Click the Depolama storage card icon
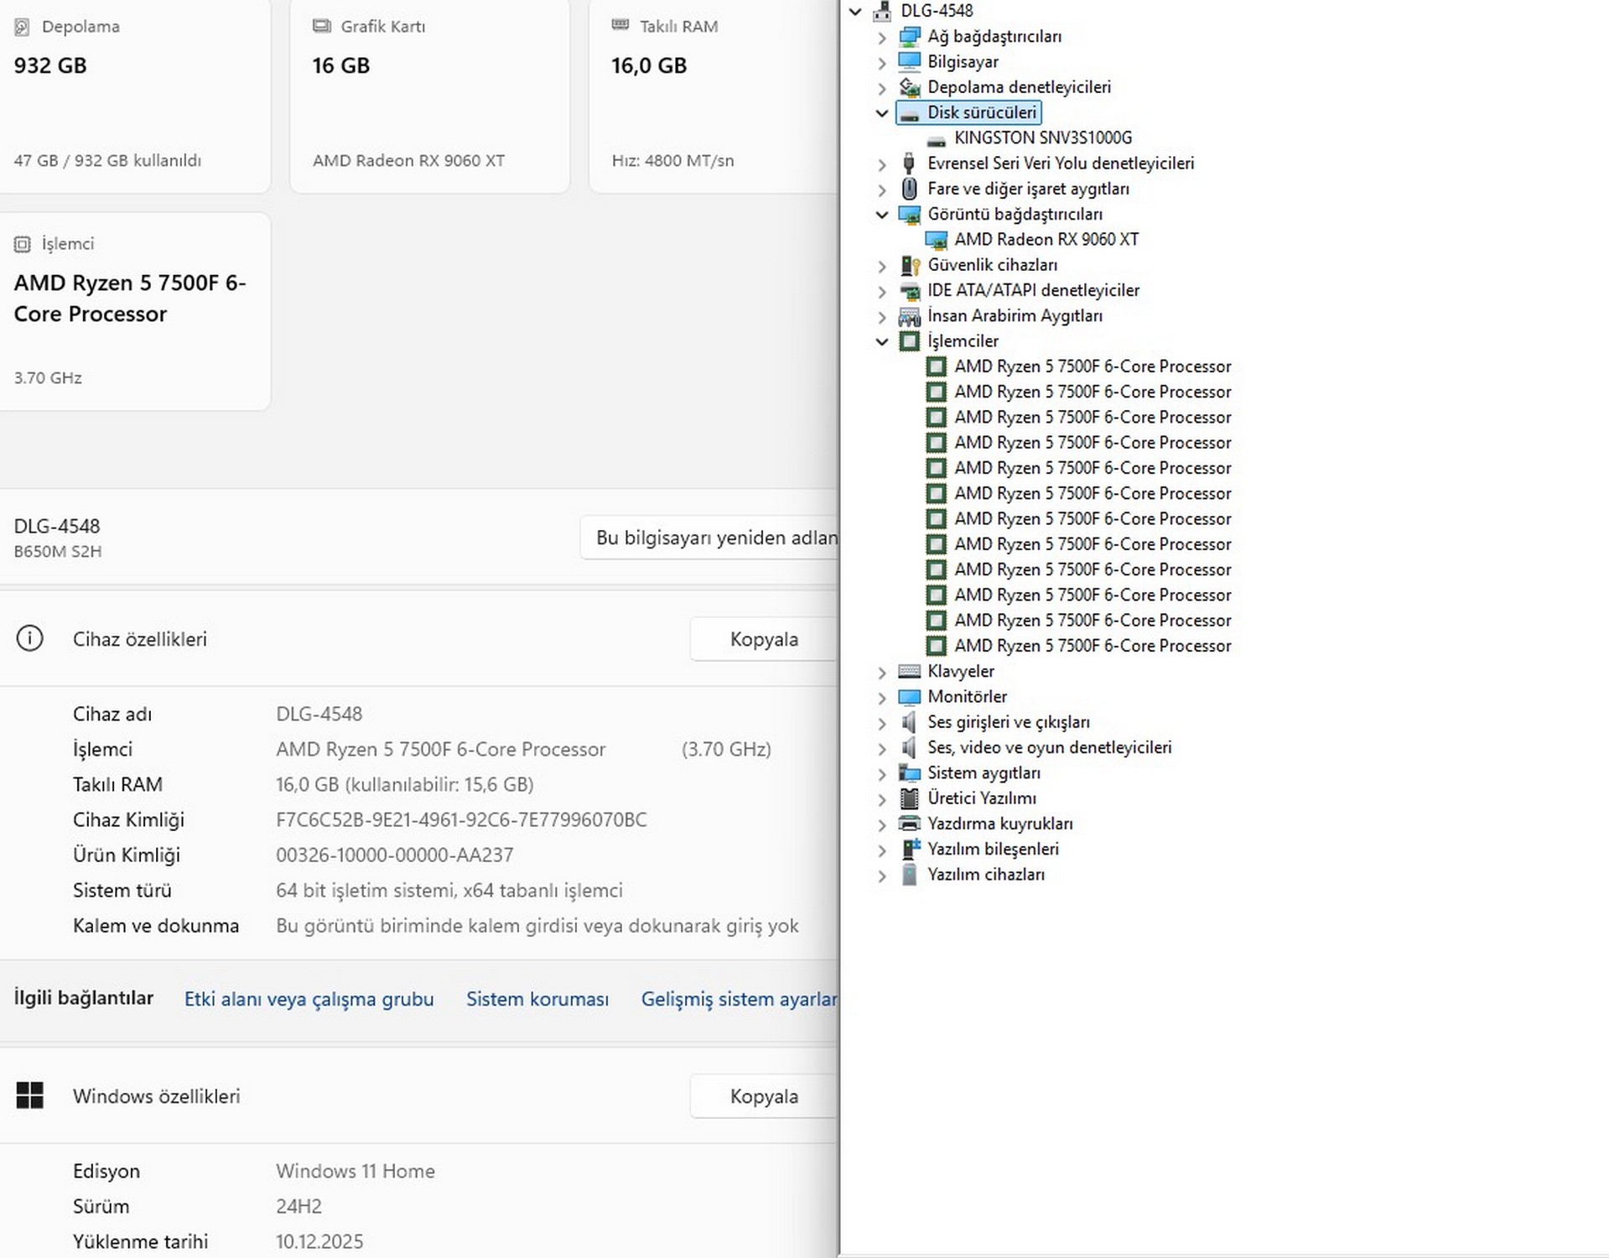Viewport: 1609px width, 1258px height. pos(22,27)
